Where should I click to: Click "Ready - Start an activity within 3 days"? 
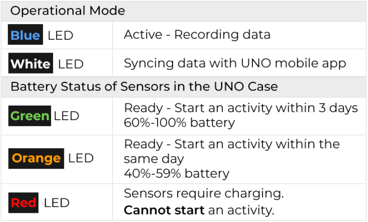click(x=241, y=108)
